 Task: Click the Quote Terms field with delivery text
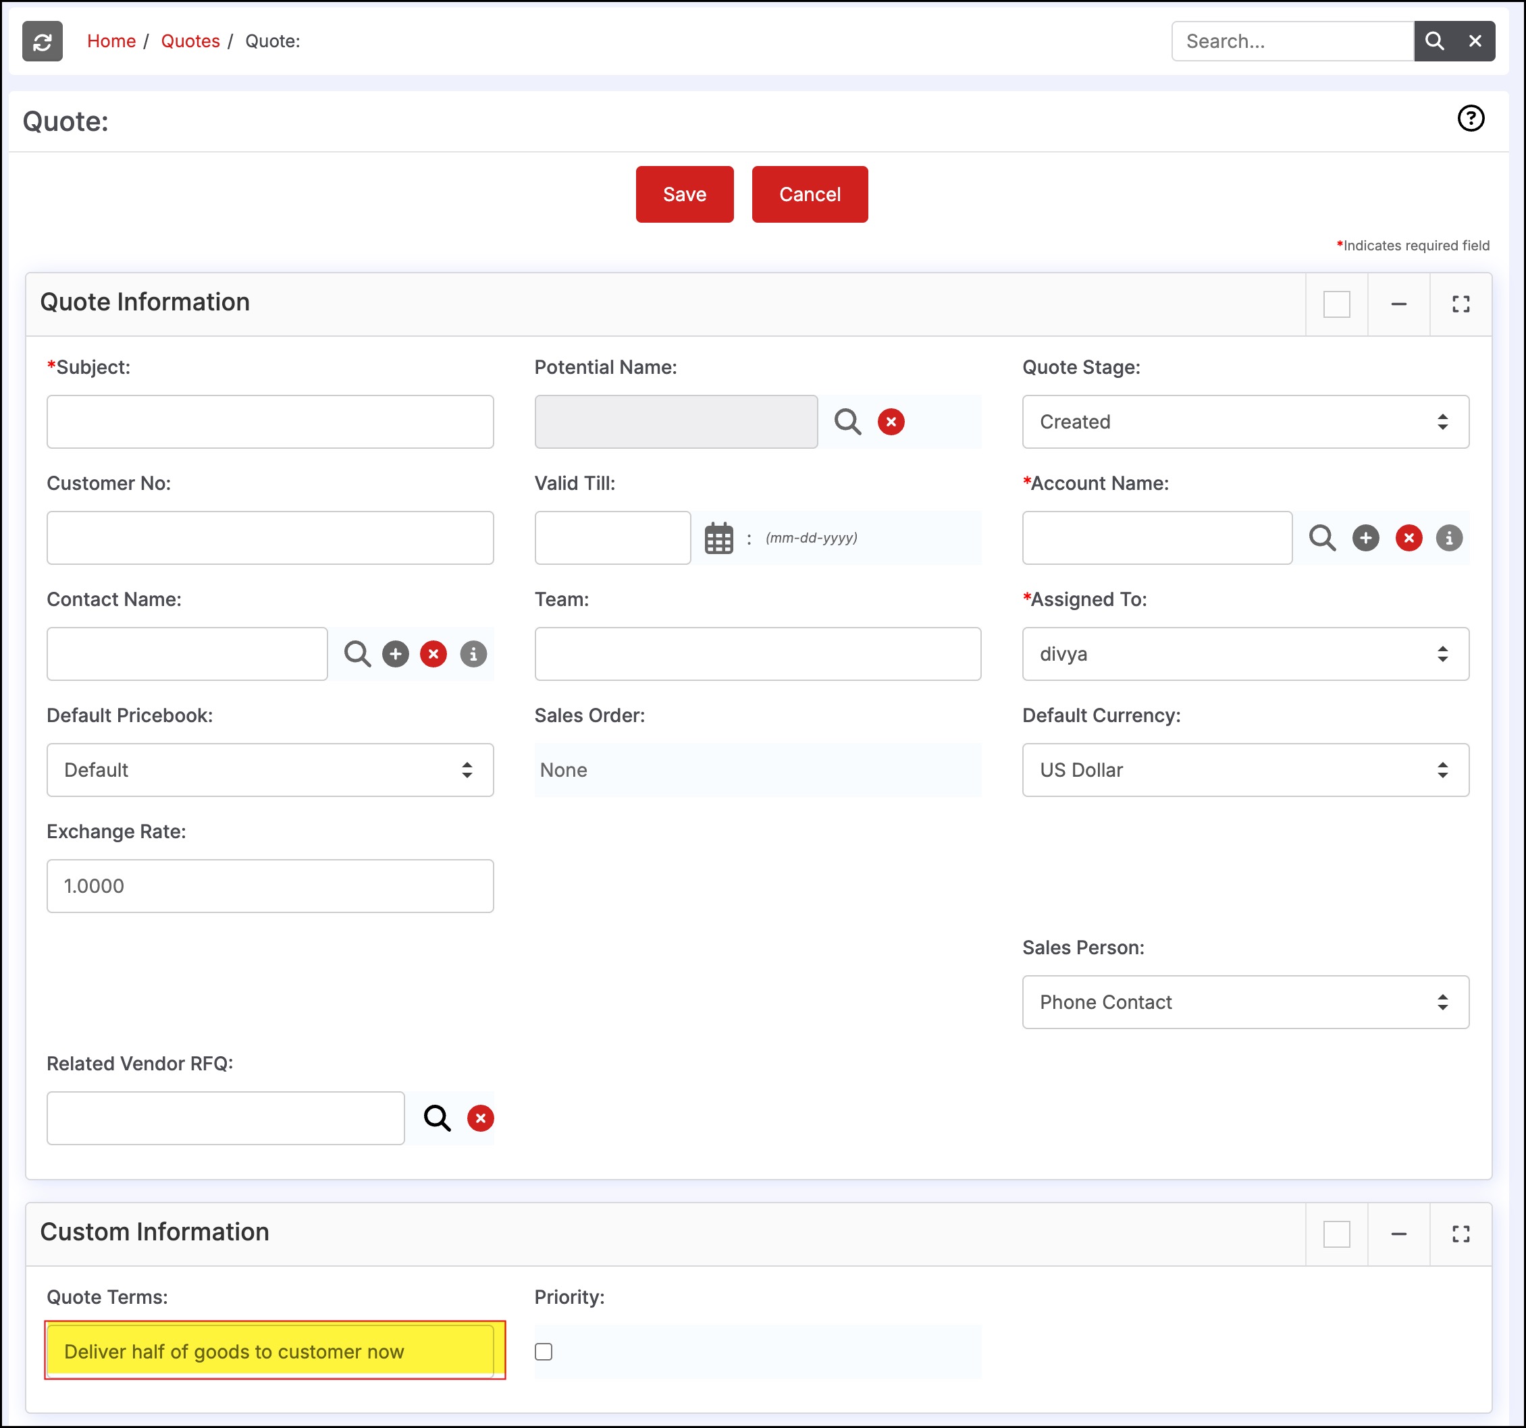(269, 1350)
